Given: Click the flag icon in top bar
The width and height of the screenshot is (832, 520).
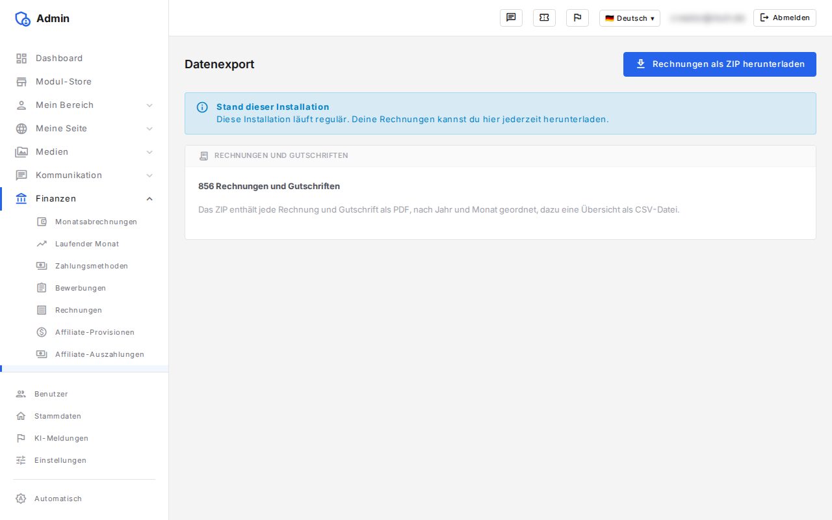Looking at the screenshot, I should click(x=577, y=18).
